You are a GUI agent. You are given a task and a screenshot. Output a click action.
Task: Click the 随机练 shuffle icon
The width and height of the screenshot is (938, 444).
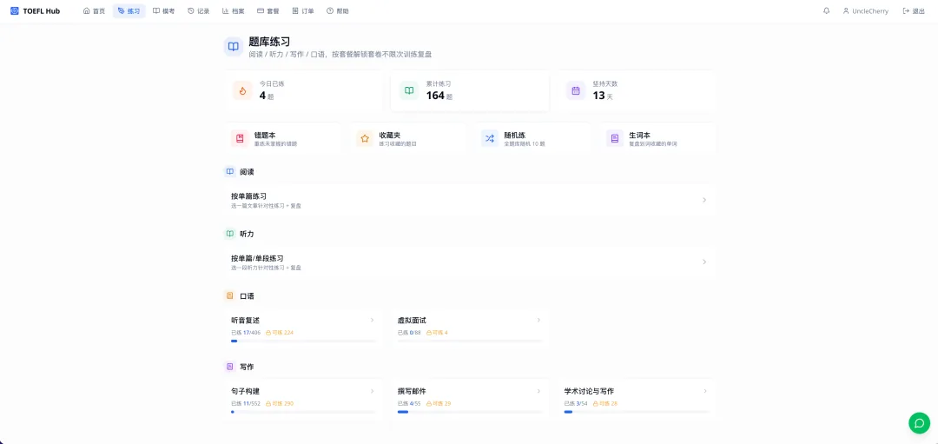pos(490,138)
